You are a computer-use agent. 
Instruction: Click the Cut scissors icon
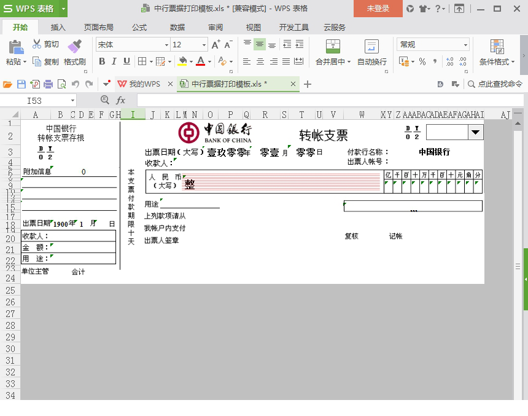click(37, 44)
